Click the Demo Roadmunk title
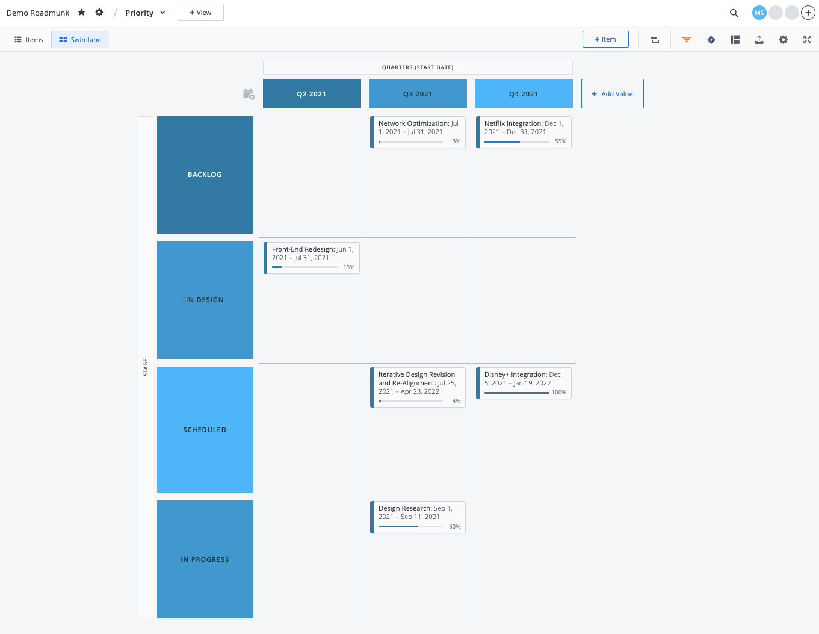 point(38,13)
